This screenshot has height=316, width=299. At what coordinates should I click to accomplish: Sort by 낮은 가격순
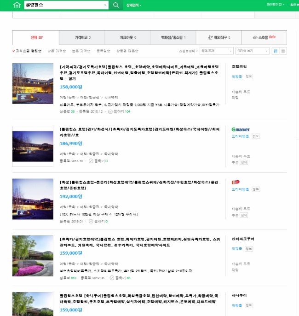point(56,51)
